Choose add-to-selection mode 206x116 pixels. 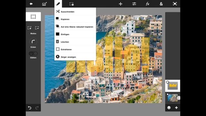[x=29, y=28]
